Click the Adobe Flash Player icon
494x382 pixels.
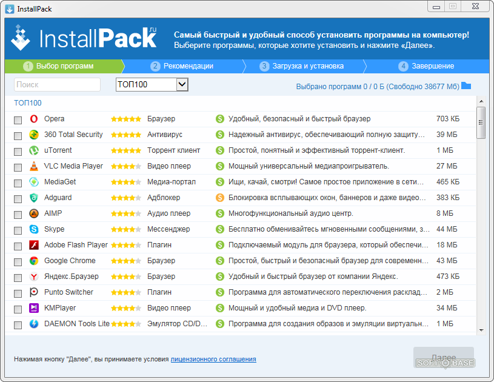click(x=34, y=245)
